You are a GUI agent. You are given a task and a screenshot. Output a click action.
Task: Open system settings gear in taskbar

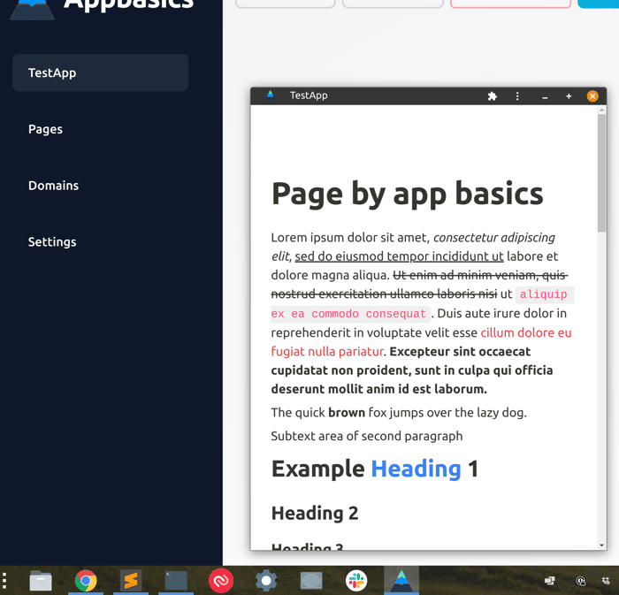266,580
